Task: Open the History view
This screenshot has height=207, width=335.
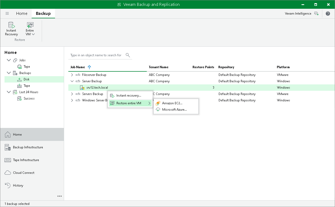Action: click(32, 186)
